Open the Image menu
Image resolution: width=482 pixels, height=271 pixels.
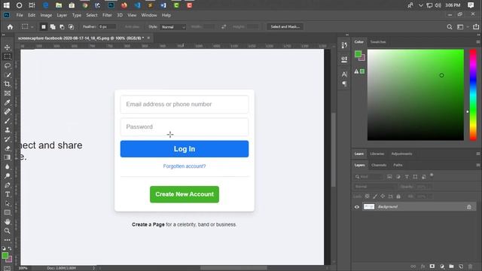pyautogui.click(x=46, y=15)
